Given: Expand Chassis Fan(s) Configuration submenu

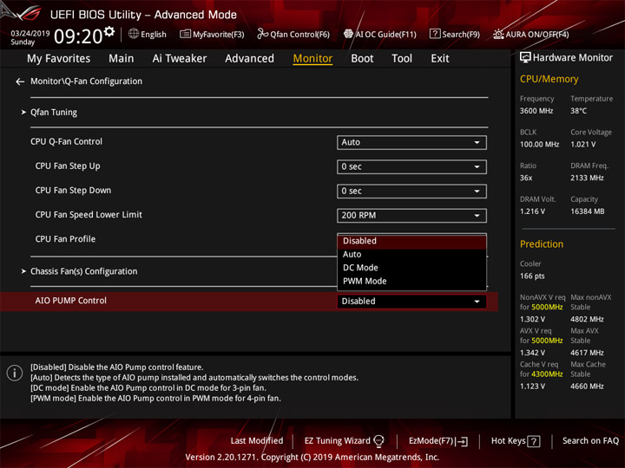Looking at the screenshot, I should point(83,271).
